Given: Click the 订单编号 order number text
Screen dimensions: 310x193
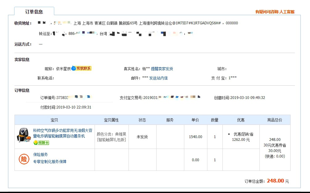Looking at the screenshot, I should pos(66,97).
